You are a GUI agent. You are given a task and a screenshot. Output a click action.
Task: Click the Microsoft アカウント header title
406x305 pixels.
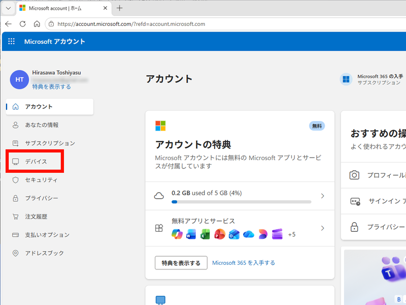[x=55, y=42]
